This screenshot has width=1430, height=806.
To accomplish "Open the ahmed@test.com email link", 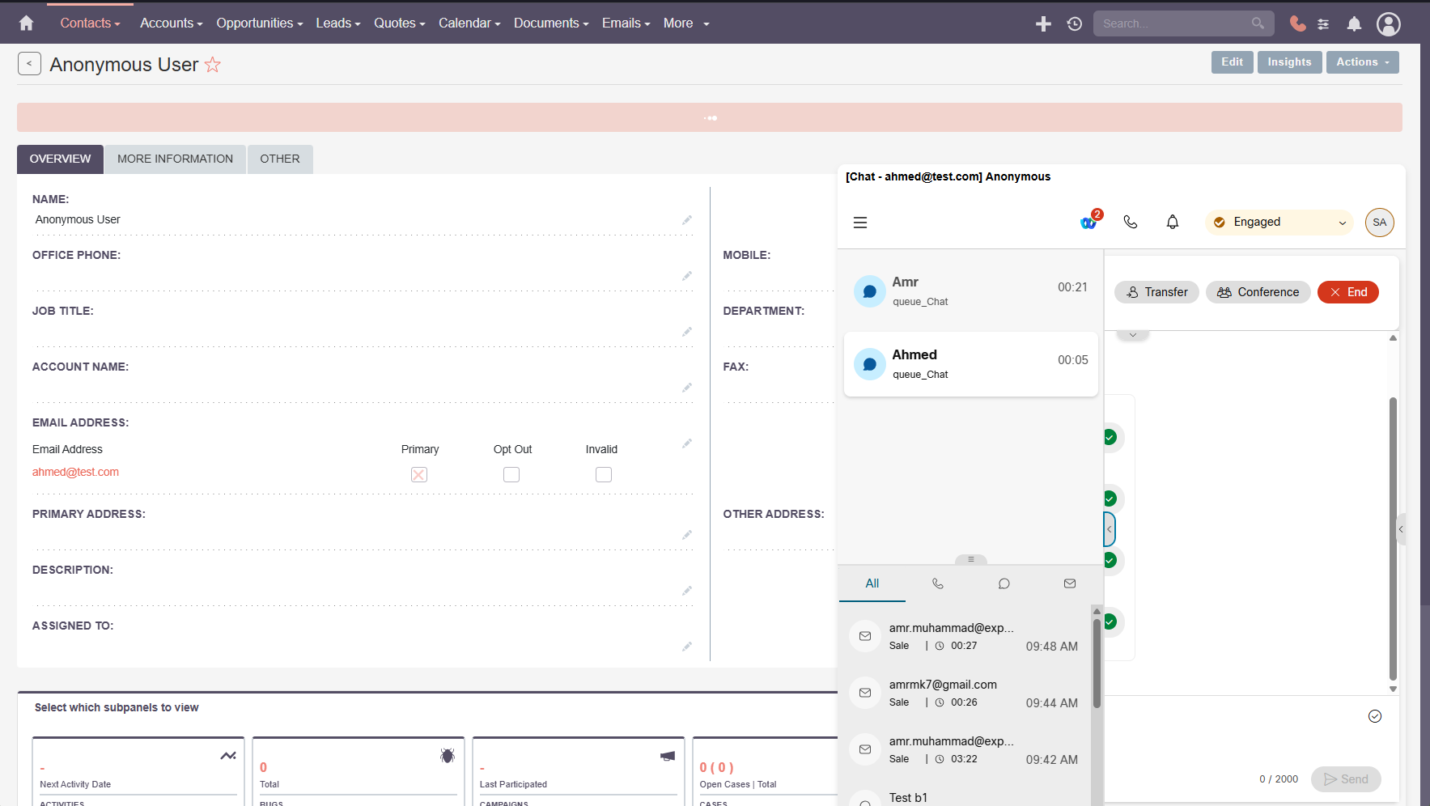I will pyautogui.click(x=75, y=473).
